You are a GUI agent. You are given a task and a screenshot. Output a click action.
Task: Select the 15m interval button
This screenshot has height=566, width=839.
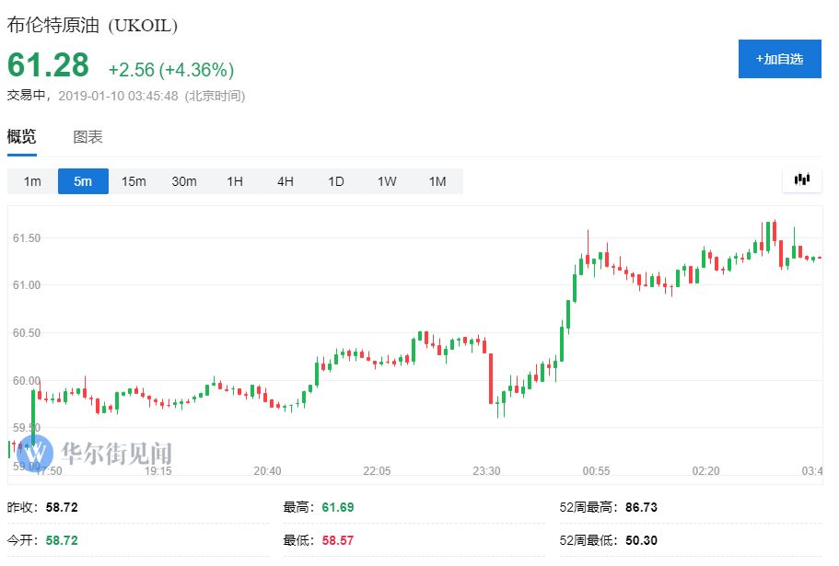(134, 181)
